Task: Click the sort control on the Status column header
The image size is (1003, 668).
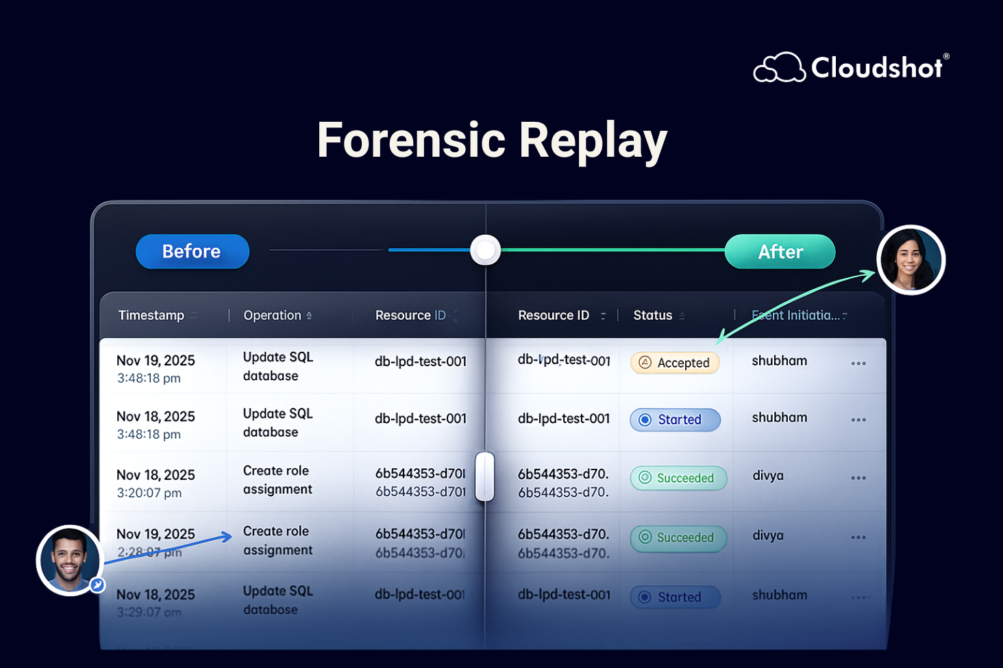Action: click(x=682, y=315)
